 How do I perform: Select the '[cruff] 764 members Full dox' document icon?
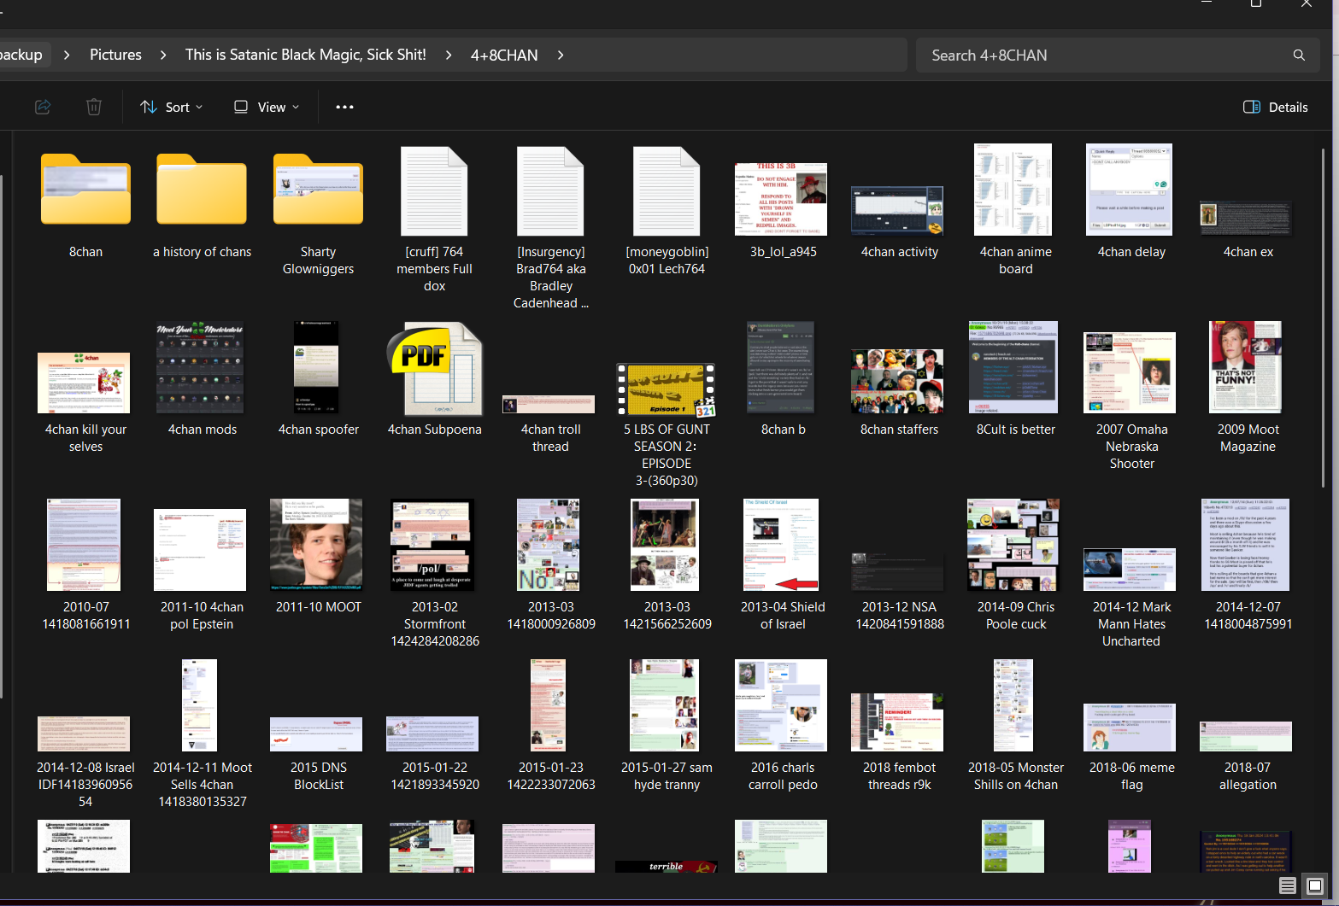[x=434, y=190]
